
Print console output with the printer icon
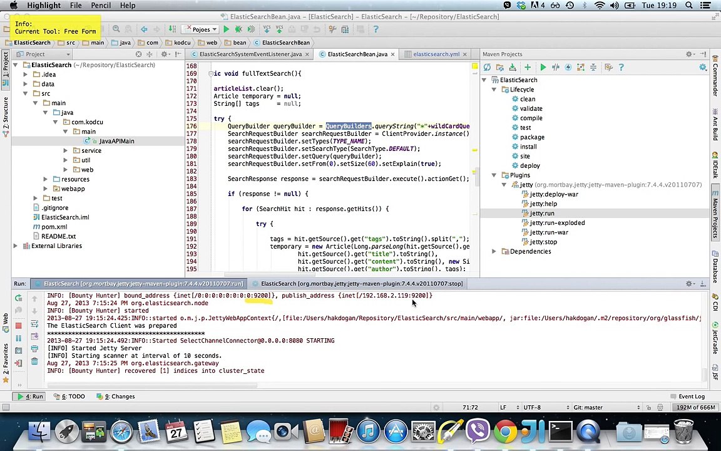click(34, 349)
